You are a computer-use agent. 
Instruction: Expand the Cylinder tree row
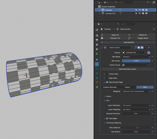(x=99, y=10)
